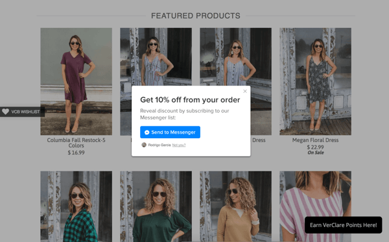Select the Megan Floral Dress thumbnail
This screenshot has height=242, width=389.
click(x=315, y=81)
